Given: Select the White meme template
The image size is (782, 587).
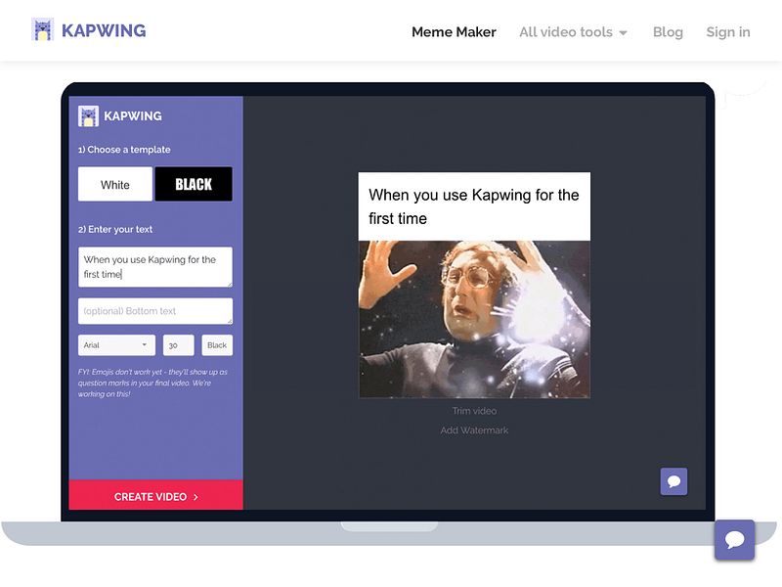Looking at the screenshot, I should tap(114, 184).
